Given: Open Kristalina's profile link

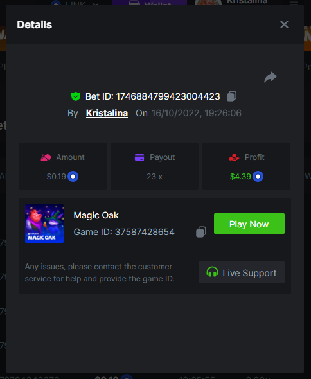Looking at the screenshot, I should [107, 113].
